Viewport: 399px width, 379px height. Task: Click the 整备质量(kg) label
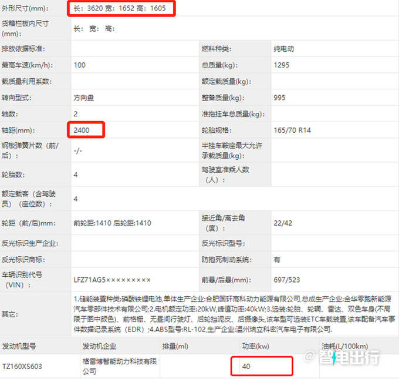coord(223,98)
